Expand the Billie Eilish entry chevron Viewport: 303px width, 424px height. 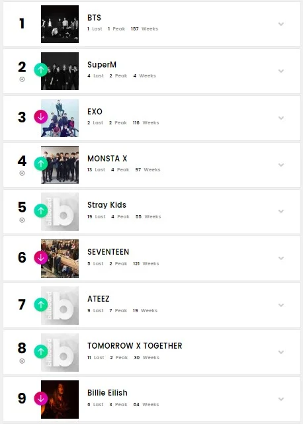point(281,399)
